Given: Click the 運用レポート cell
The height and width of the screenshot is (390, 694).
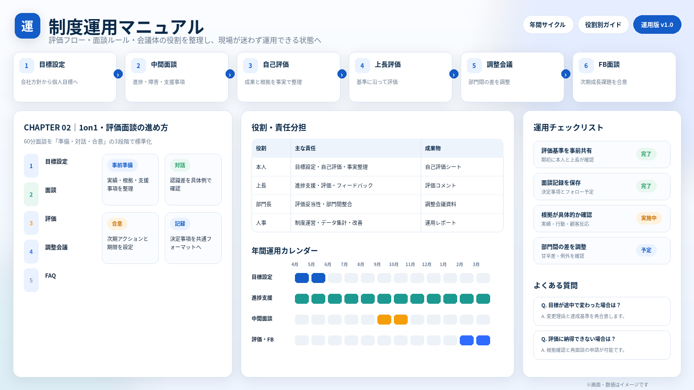Looking at the screenshot, I should coord(462,223).
